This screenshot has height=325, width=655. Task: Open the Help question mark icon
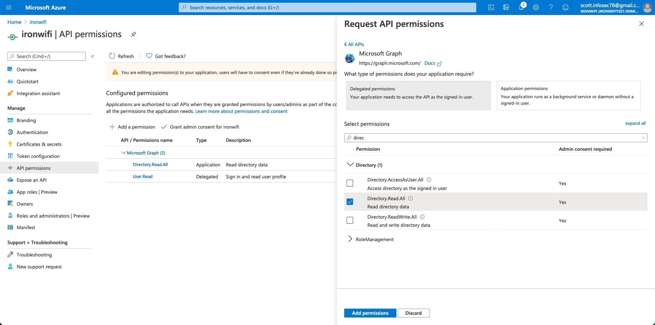click(x=551, y=7)
